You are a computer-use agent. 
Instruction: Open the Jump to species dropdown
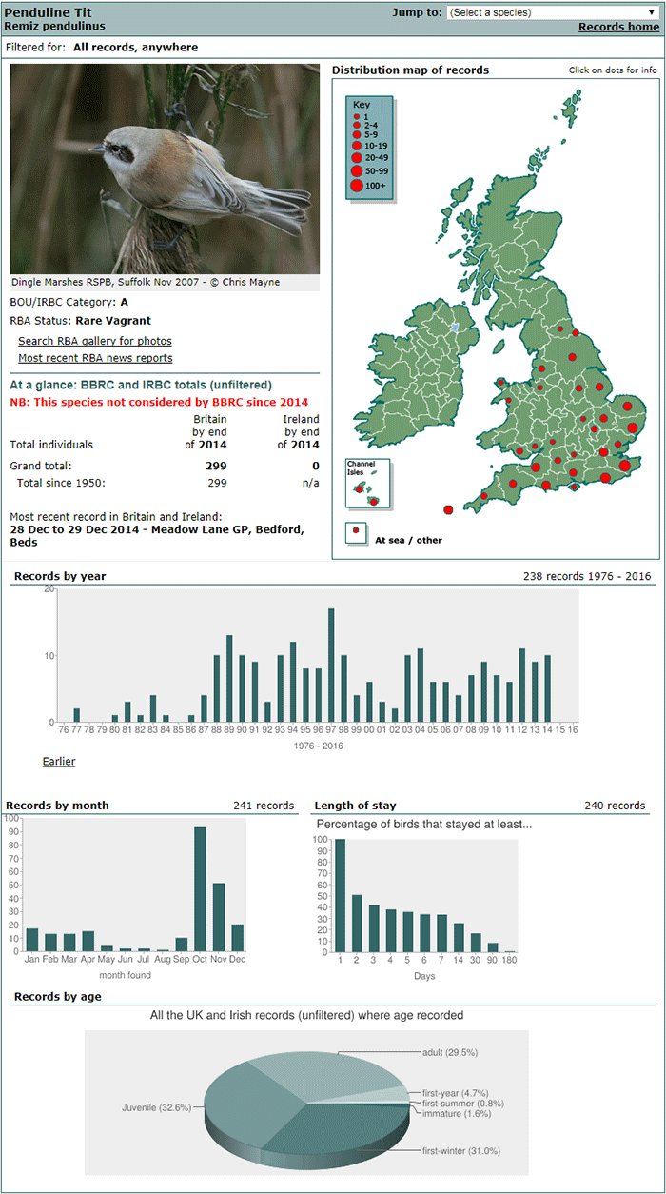point(552,12)
